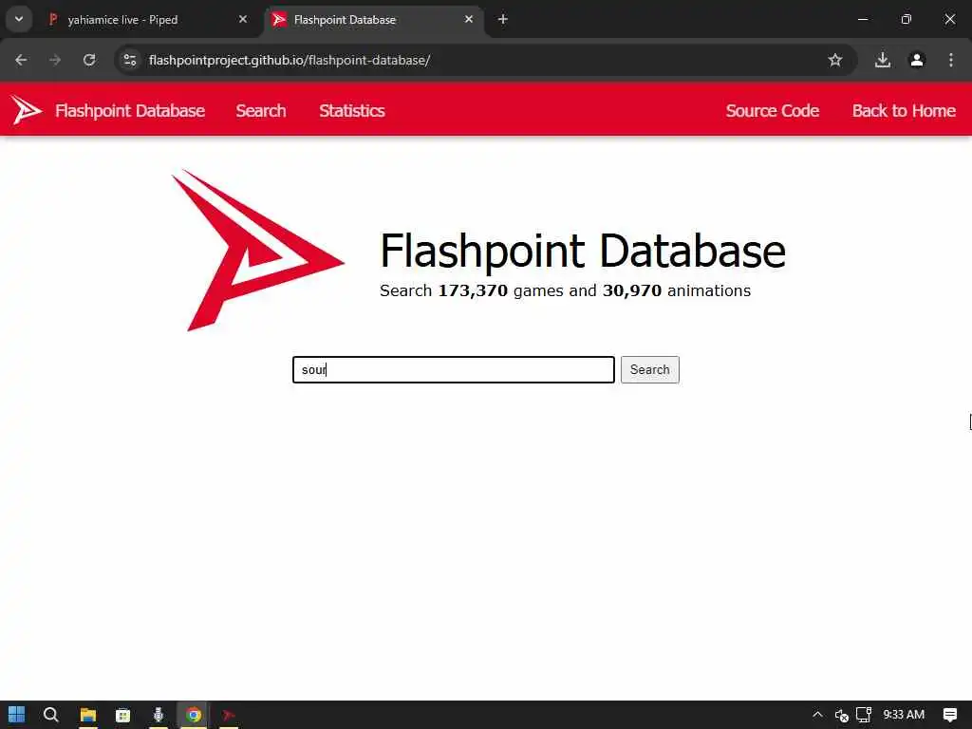Open the network status tray icon
Image resolution: width=972 pixels, height=729 pixels.
click(x=864, y=715)
